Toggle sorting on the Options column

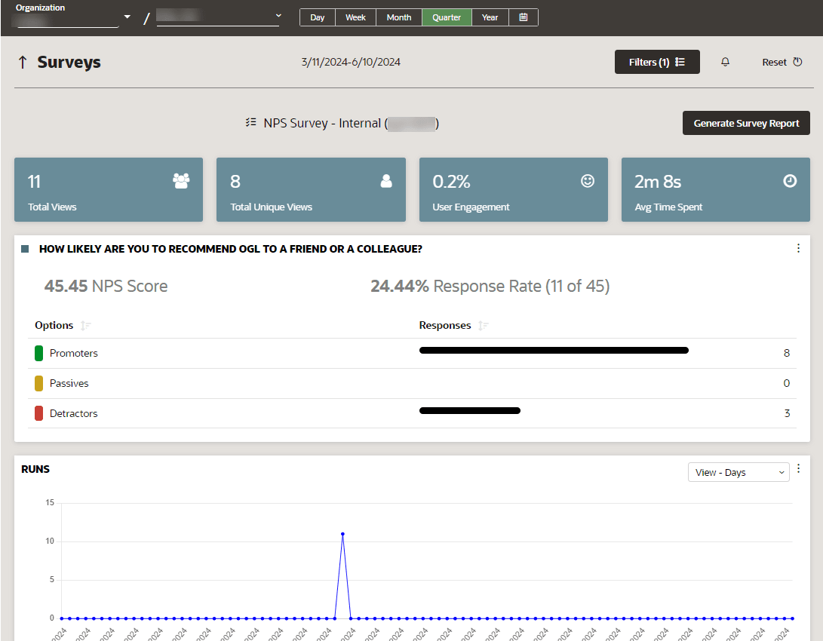84,325
